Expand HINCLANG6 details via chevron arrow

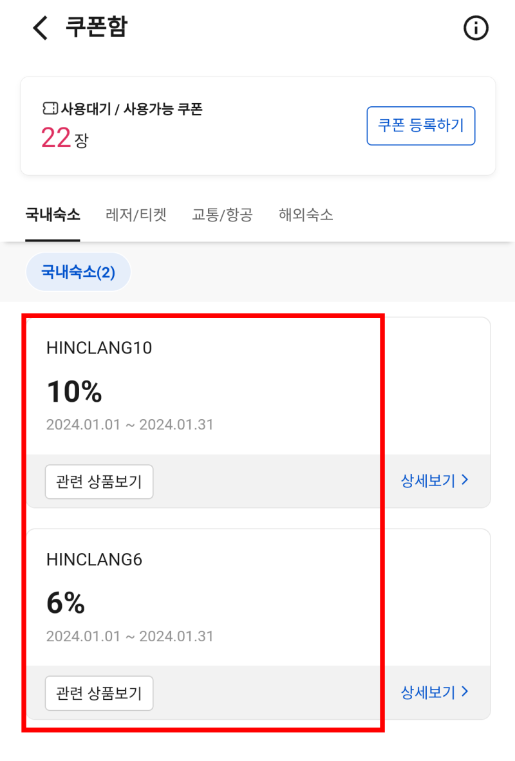465,692
